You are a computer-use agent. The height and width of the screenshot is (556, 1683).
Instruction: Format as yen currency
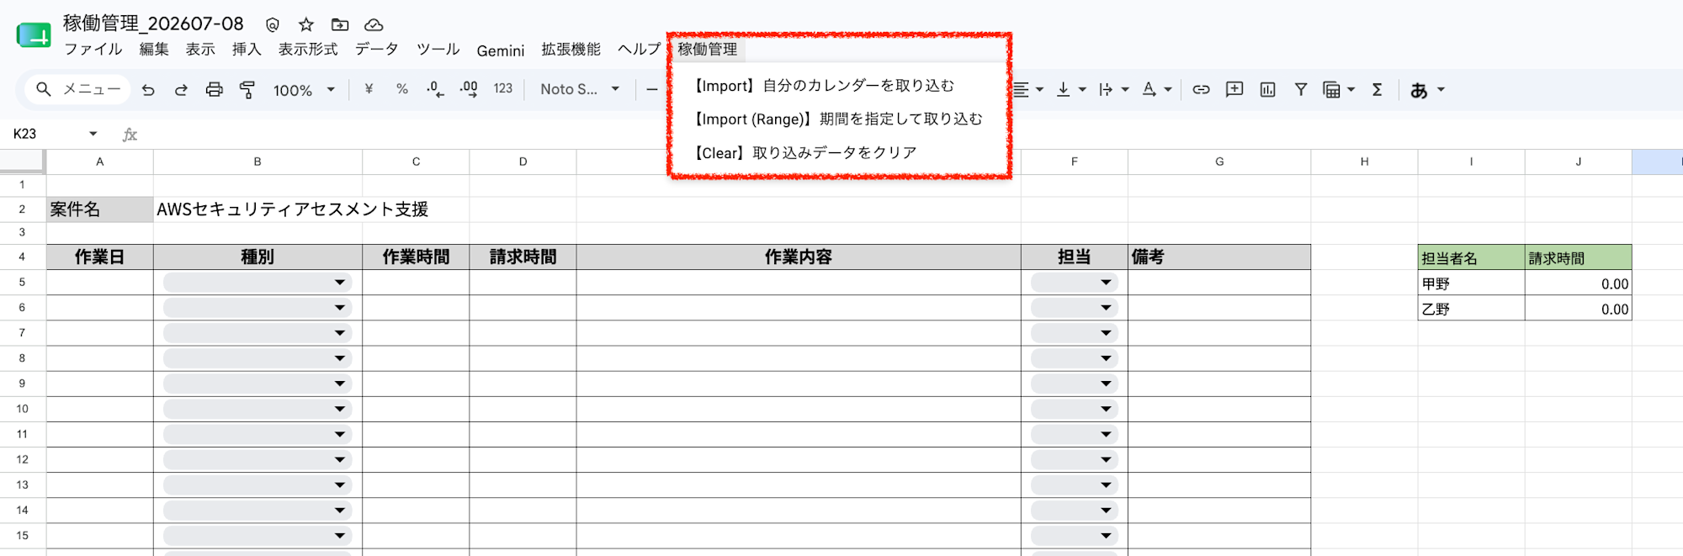(369, 89)
